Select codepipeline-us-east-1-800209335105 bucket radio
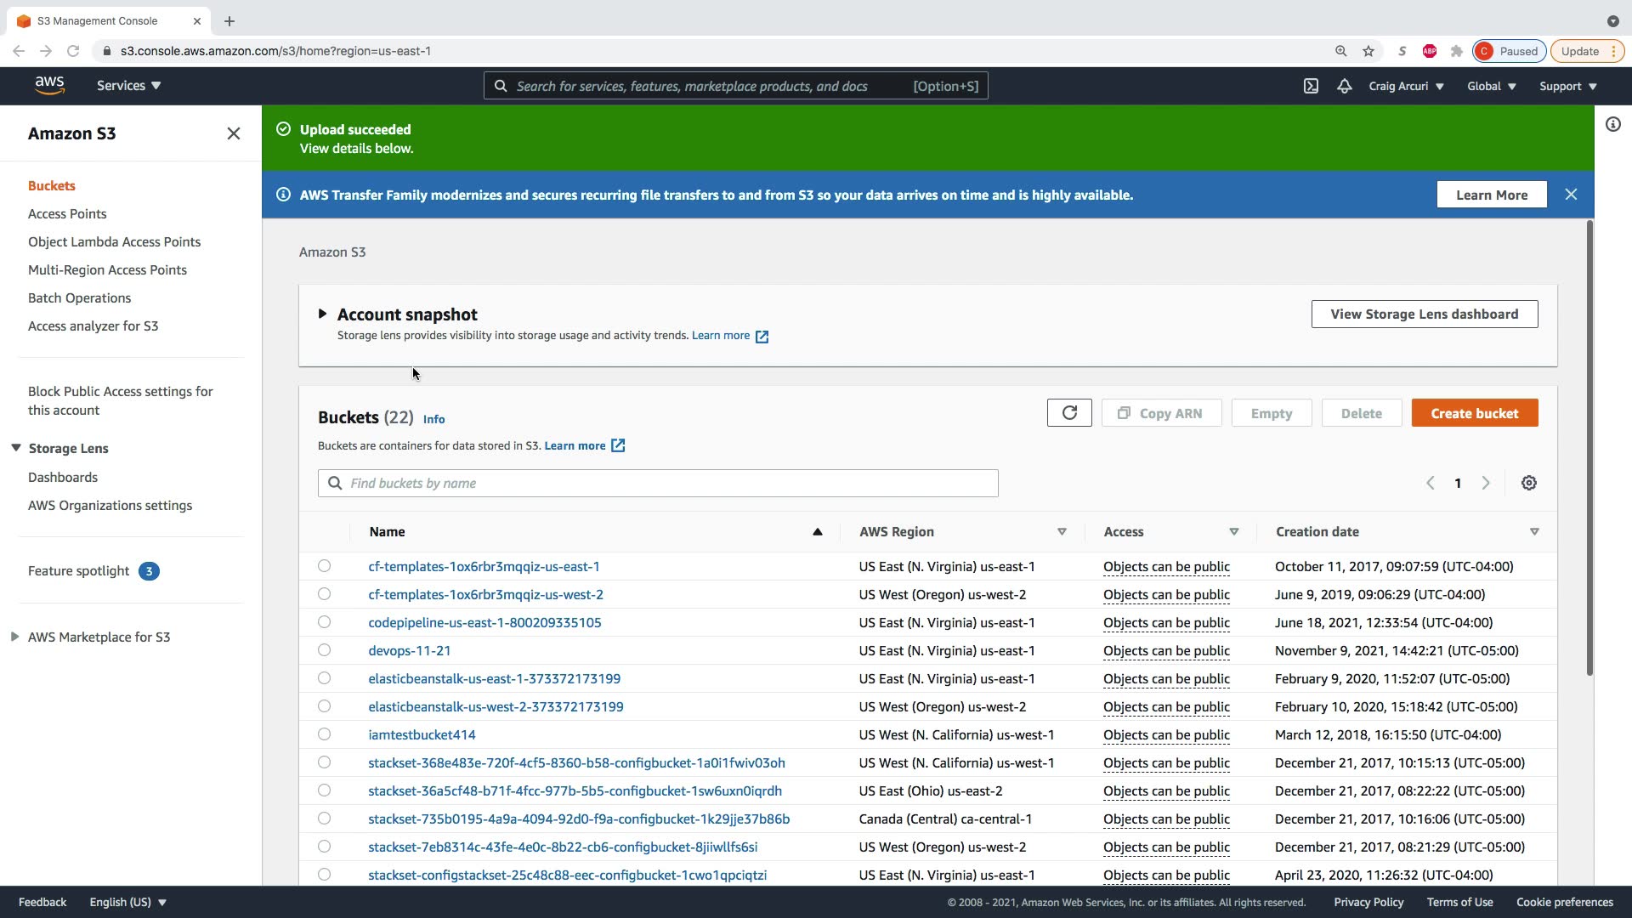 coord(324,622)
